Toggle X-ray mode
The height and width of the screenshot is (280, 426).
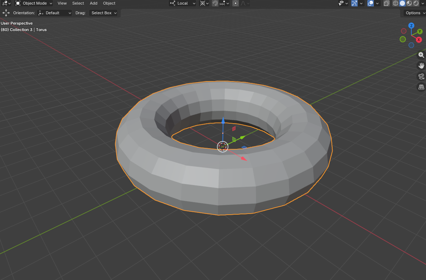coord(386,3)
